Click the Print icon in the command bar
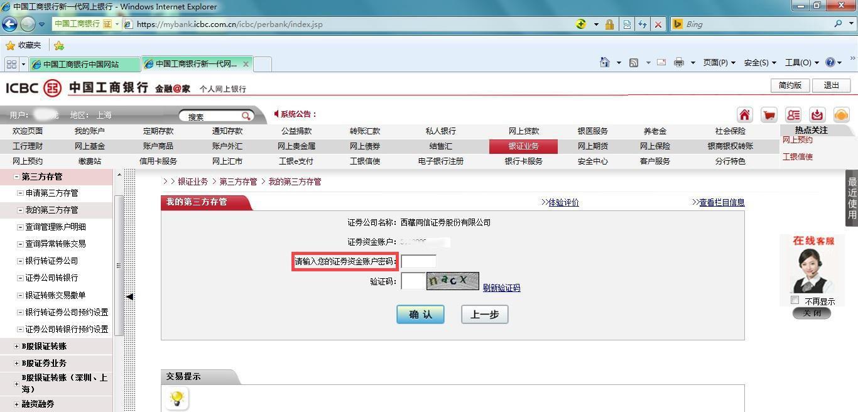The width and height of the screenshot is (858, 412). [679, 62]
